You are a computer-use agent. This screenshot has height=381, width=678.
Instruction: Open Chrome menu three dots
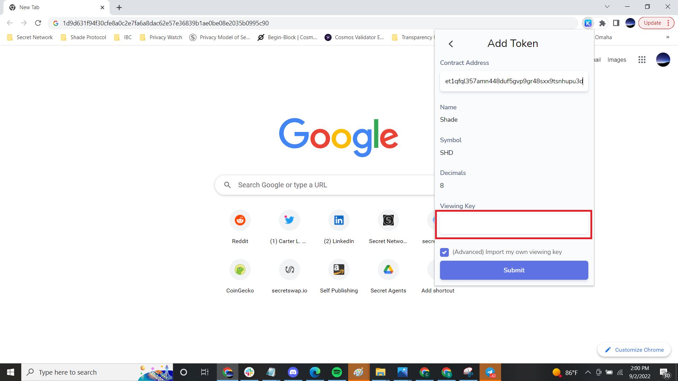(x=668, y=23)
